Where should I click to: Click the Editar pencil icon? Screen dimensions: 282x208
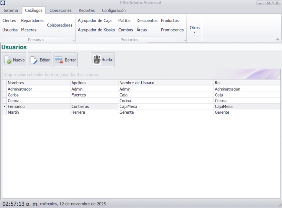pos(34,60)
